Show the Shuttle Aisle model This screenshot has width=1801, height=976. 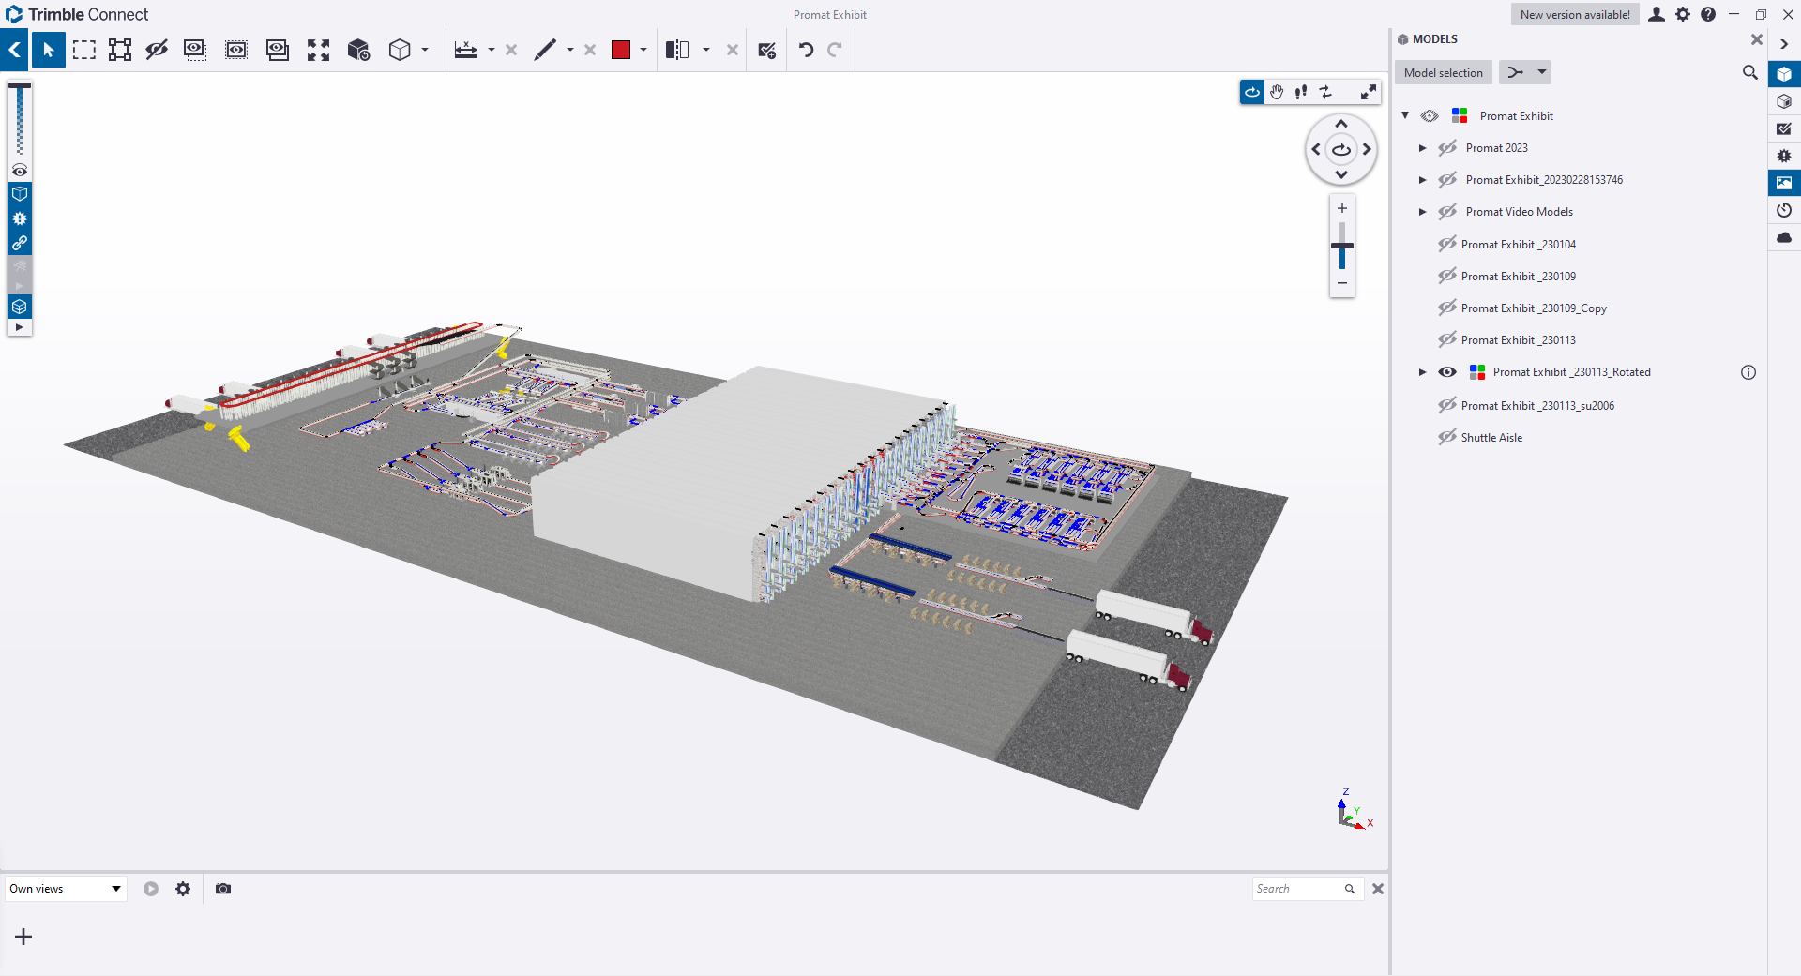(x=1447, y=438)
